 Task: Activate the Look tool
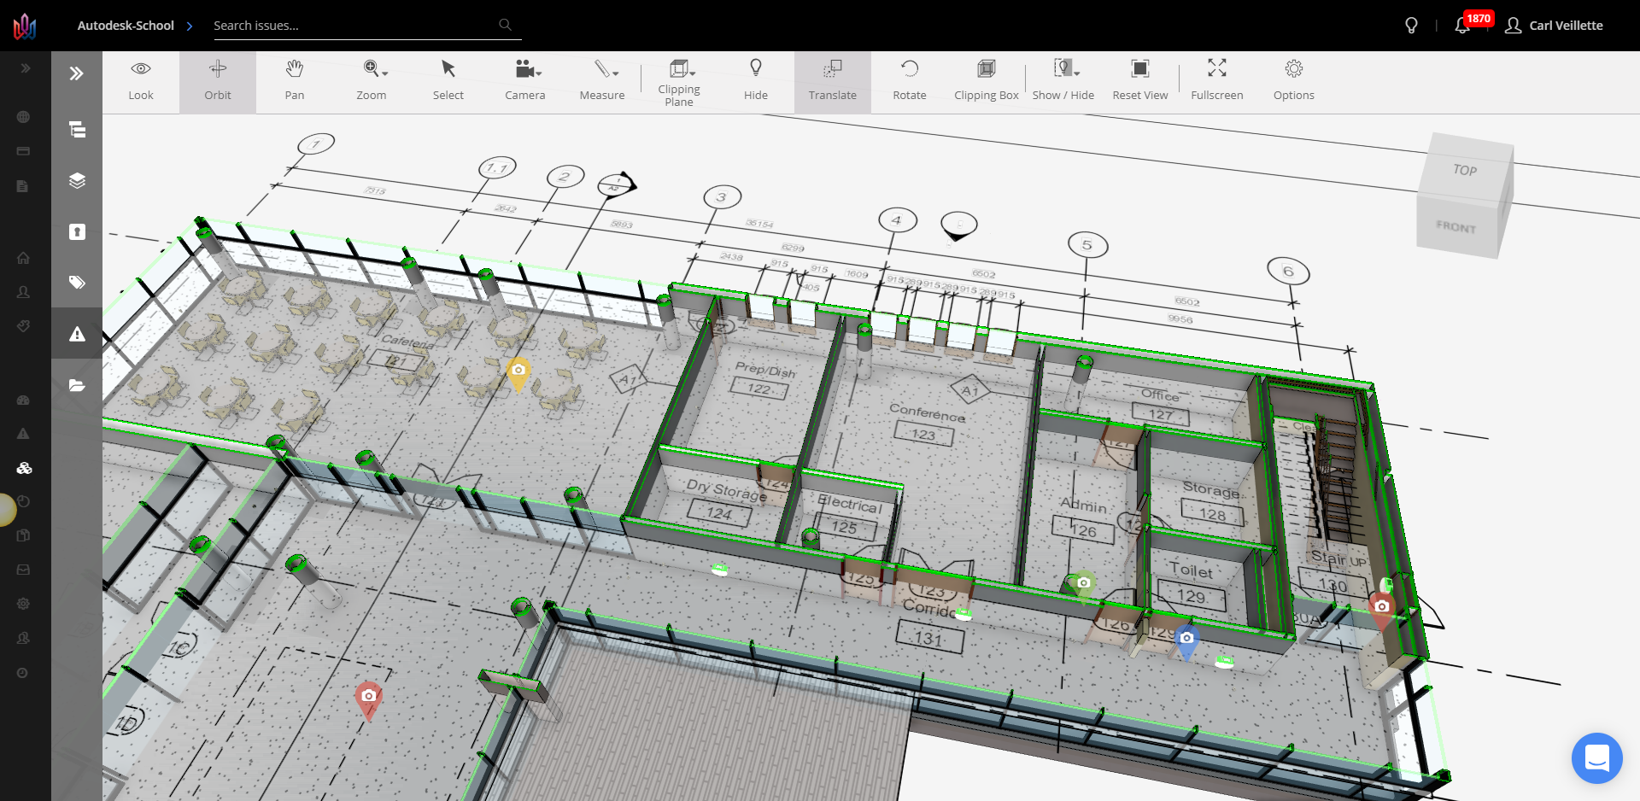140,81
